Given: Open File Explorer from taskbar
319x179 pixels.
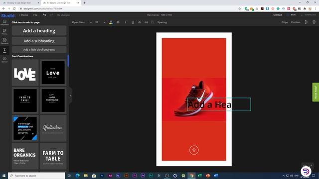Looking at the screenshot, I should coord(86,176).
